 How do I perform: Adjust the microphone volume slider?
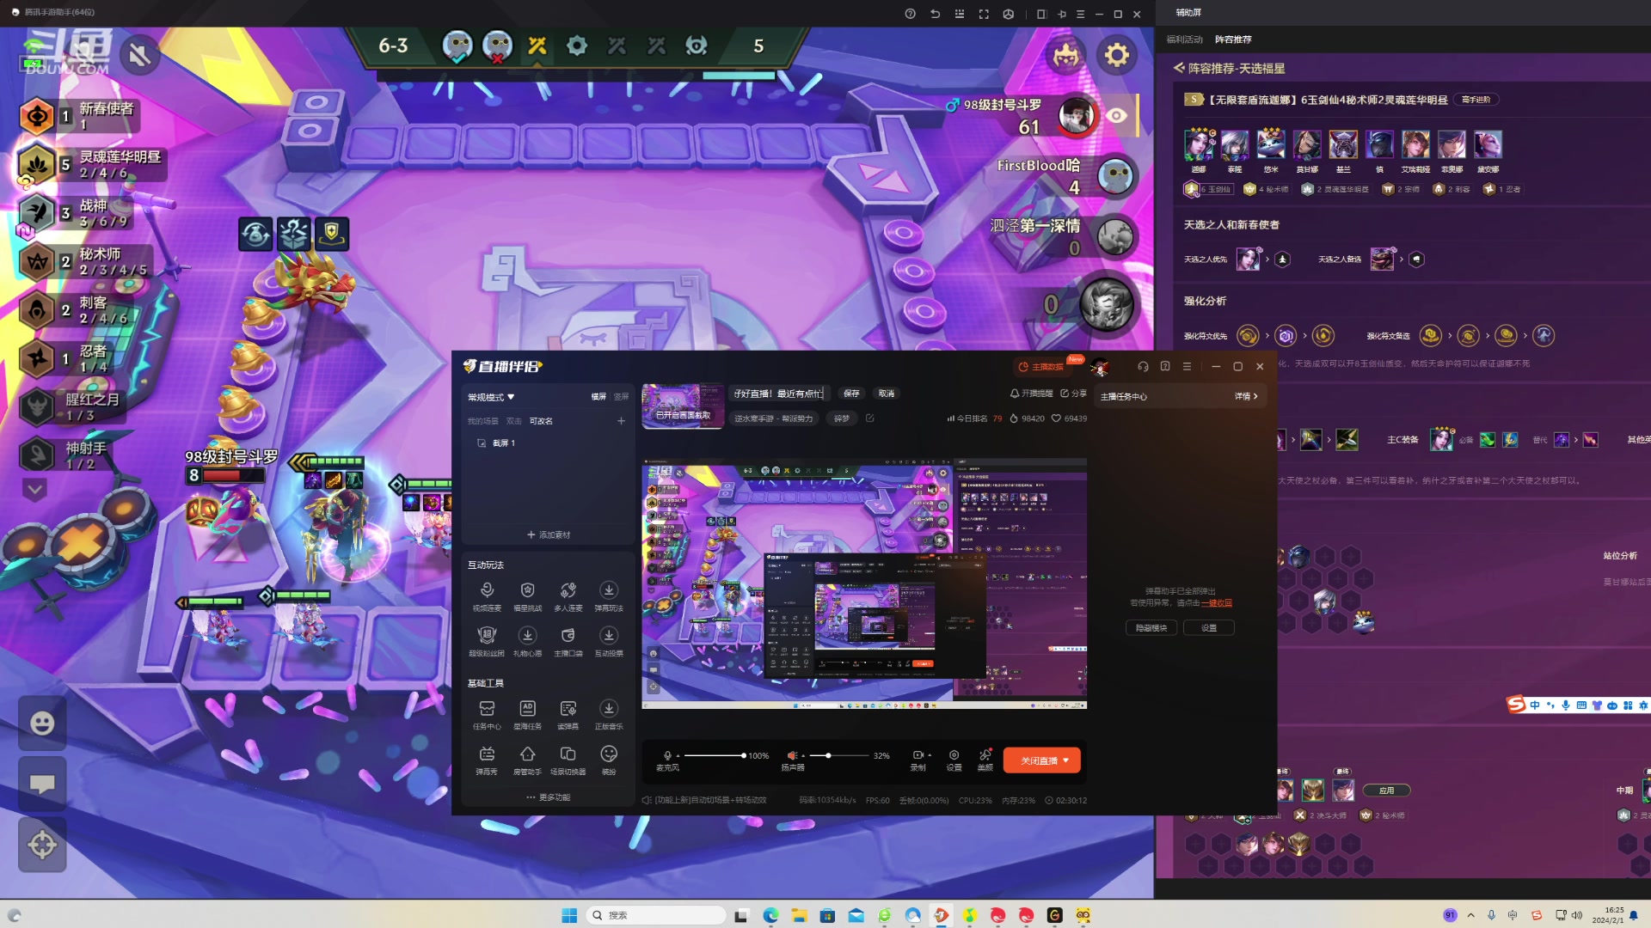tap(715, 756)
